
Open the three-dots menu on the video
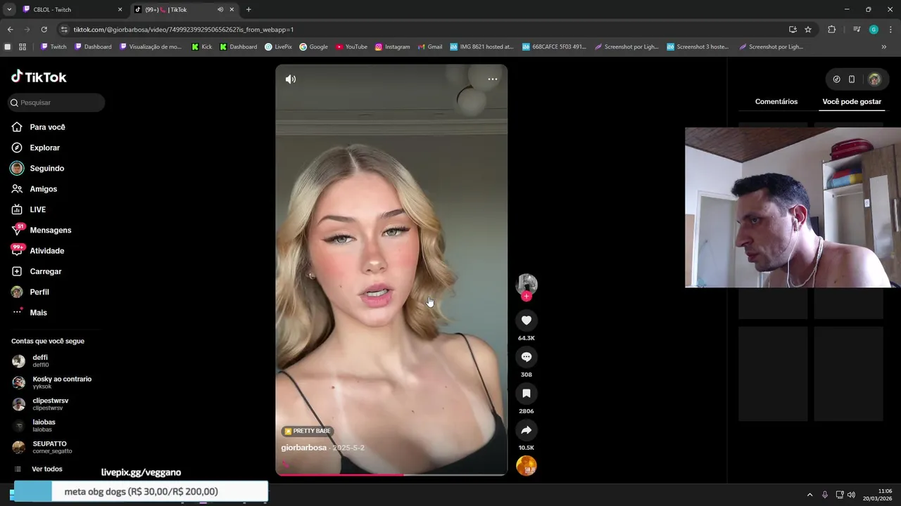point(493,79)
